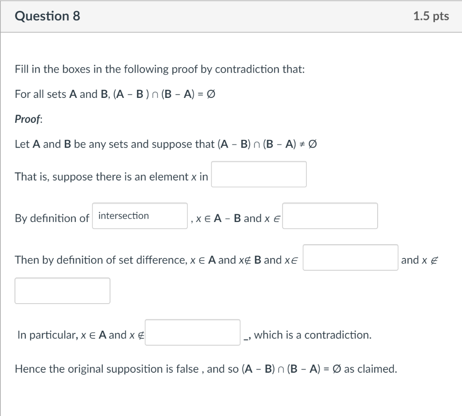Click the "That is, suppose there is an element" text
Viewport: 462px width, 416px height.
coord(111,176)
